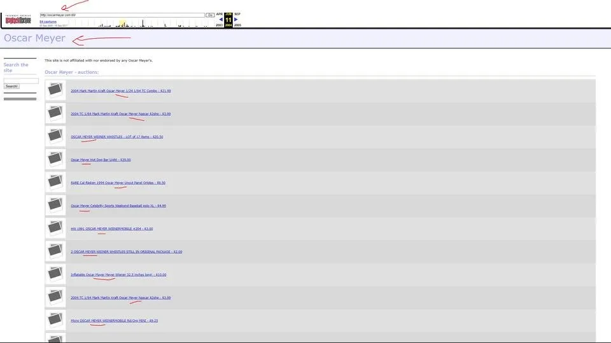Open photo icon for Inflatable Oscar Mayer Wiener
The height and width of the screenshot is (343, 611).
tap(55, 274)
